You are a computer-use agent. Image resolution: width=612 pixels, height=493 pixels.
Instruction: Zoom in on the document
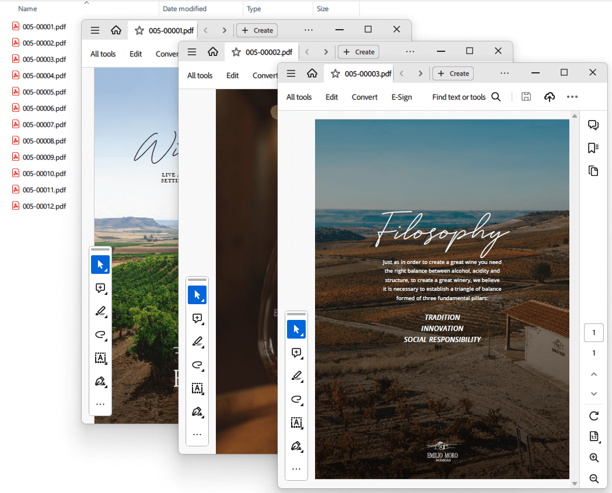(593, 458)
